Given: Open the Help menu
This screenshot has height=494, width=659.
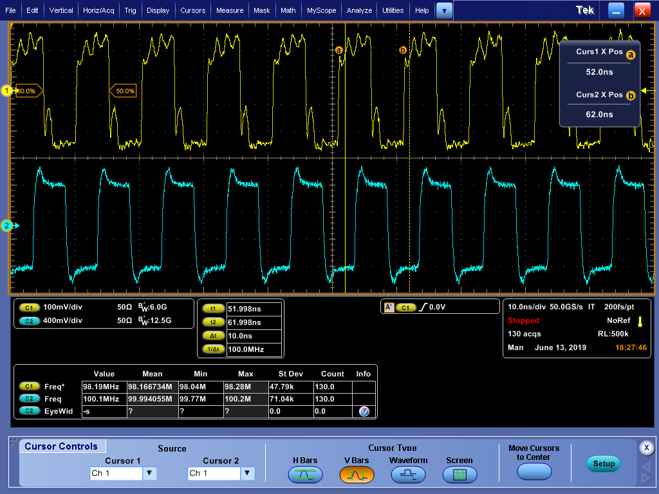Looking at the screenshot, I should (422, 10).
